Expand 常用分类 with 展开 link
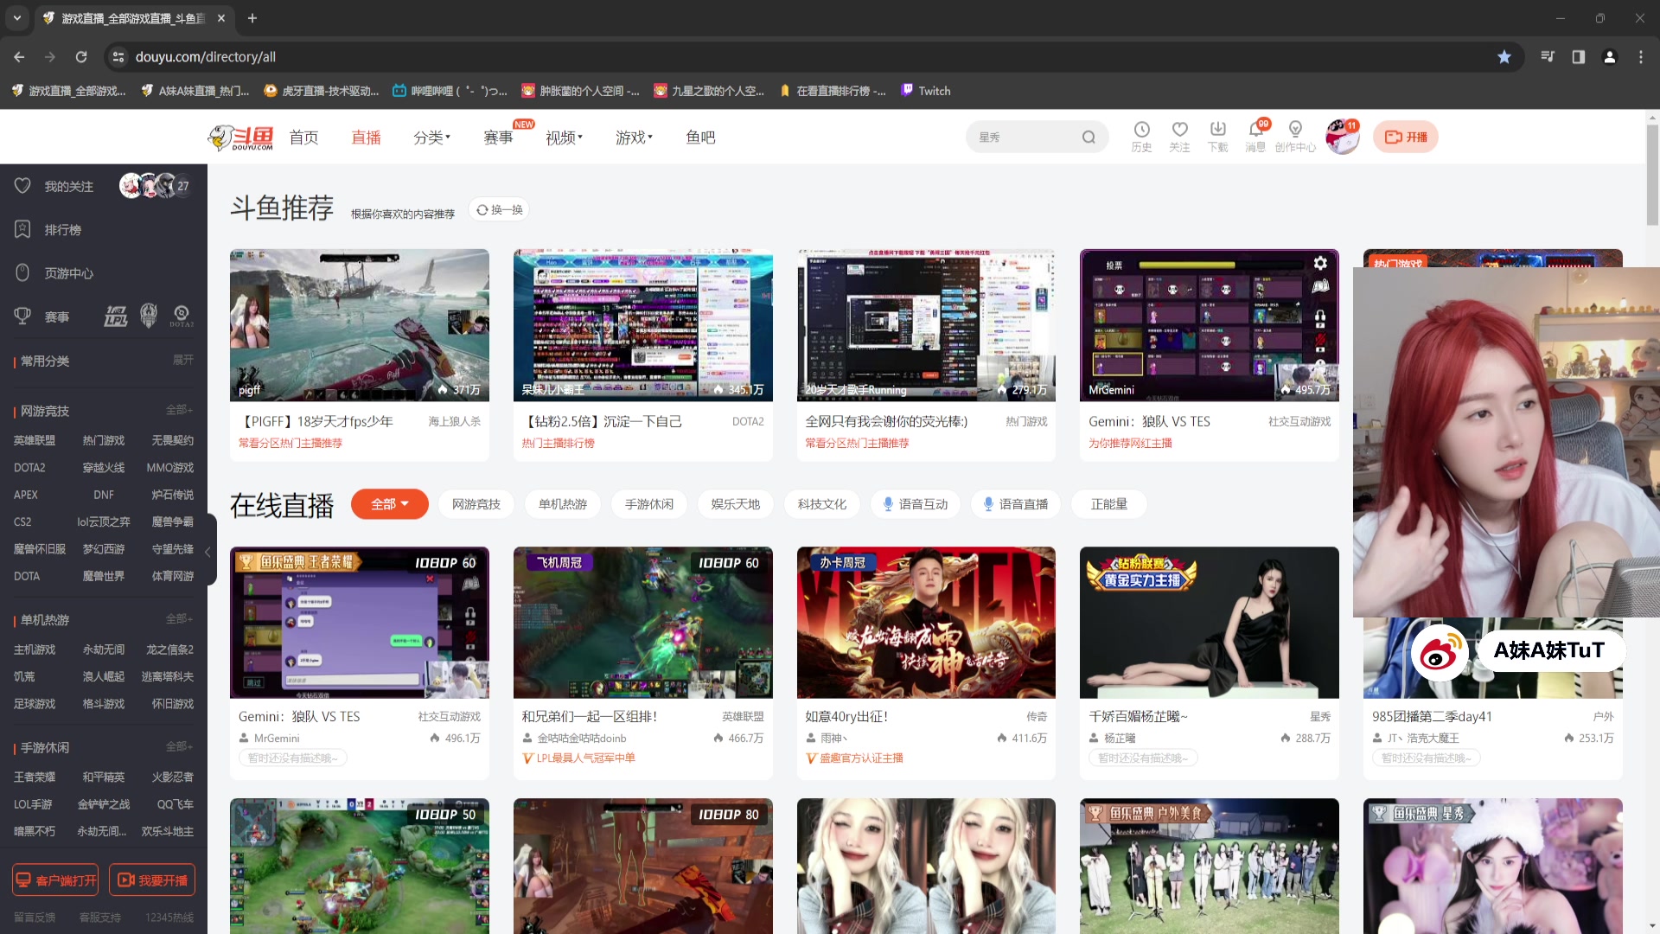This screenshot has height=934, width=1660. tap(182, 360)
